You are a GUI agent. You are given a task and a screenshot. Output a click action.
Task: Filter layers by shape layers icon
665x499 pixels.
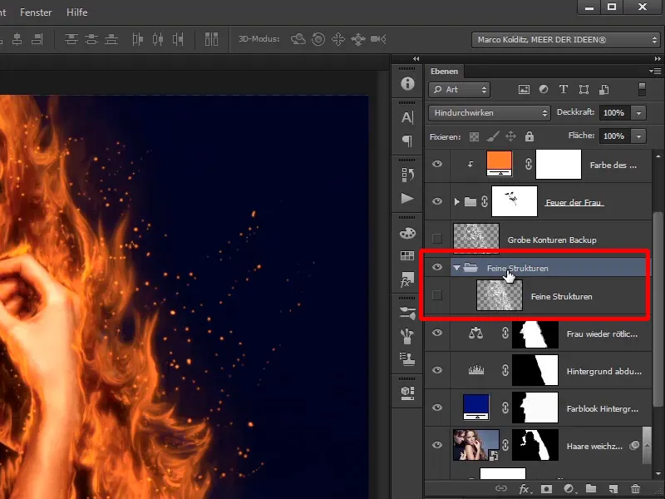tap(584, 90)
